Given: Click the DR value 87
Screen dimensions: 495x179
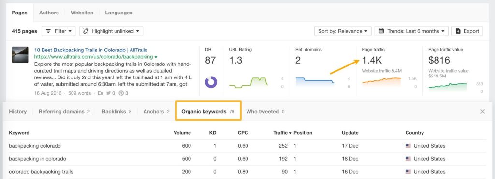Looking at the screenshot, I should pyautogui.click(x=210, y=60).
